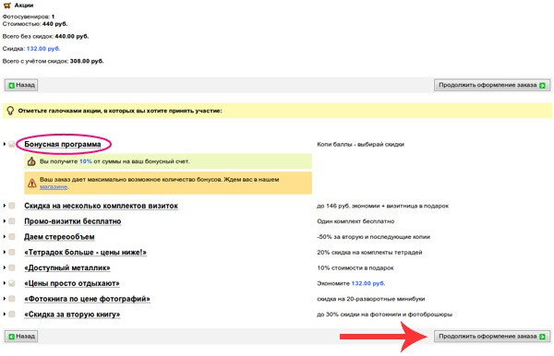Expand the «Тетрадок больше - цены ниже!» arrow
The width and height of the screenshot is (554, 356).
(5, 253)
